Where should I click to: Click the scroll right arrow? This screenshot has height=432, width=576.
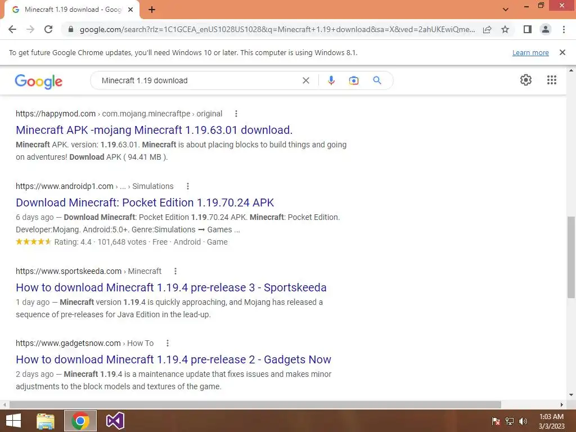(x=562, y=405)
